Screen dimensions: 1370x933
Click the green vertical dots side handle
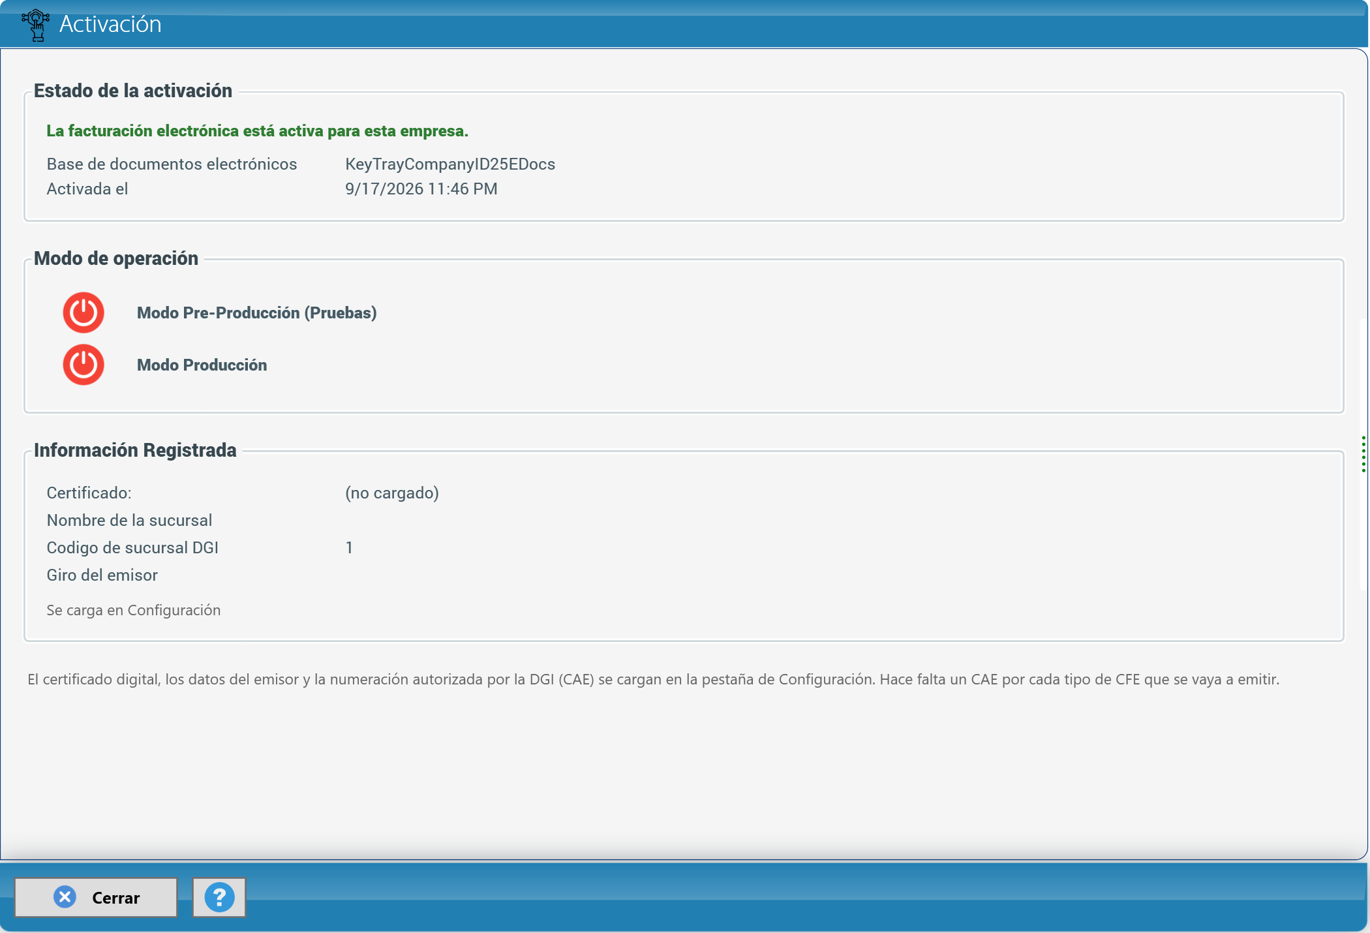tap(1363, 454)
